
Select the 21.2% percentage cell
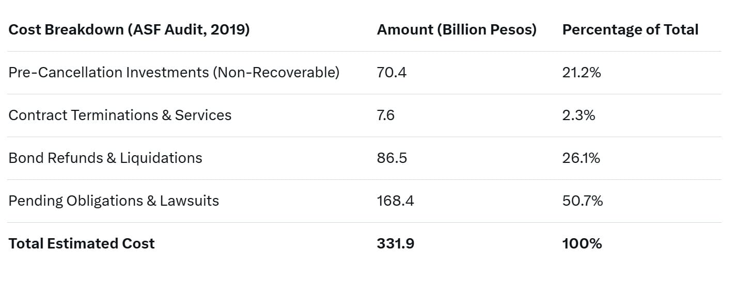(x=582, y=73)
